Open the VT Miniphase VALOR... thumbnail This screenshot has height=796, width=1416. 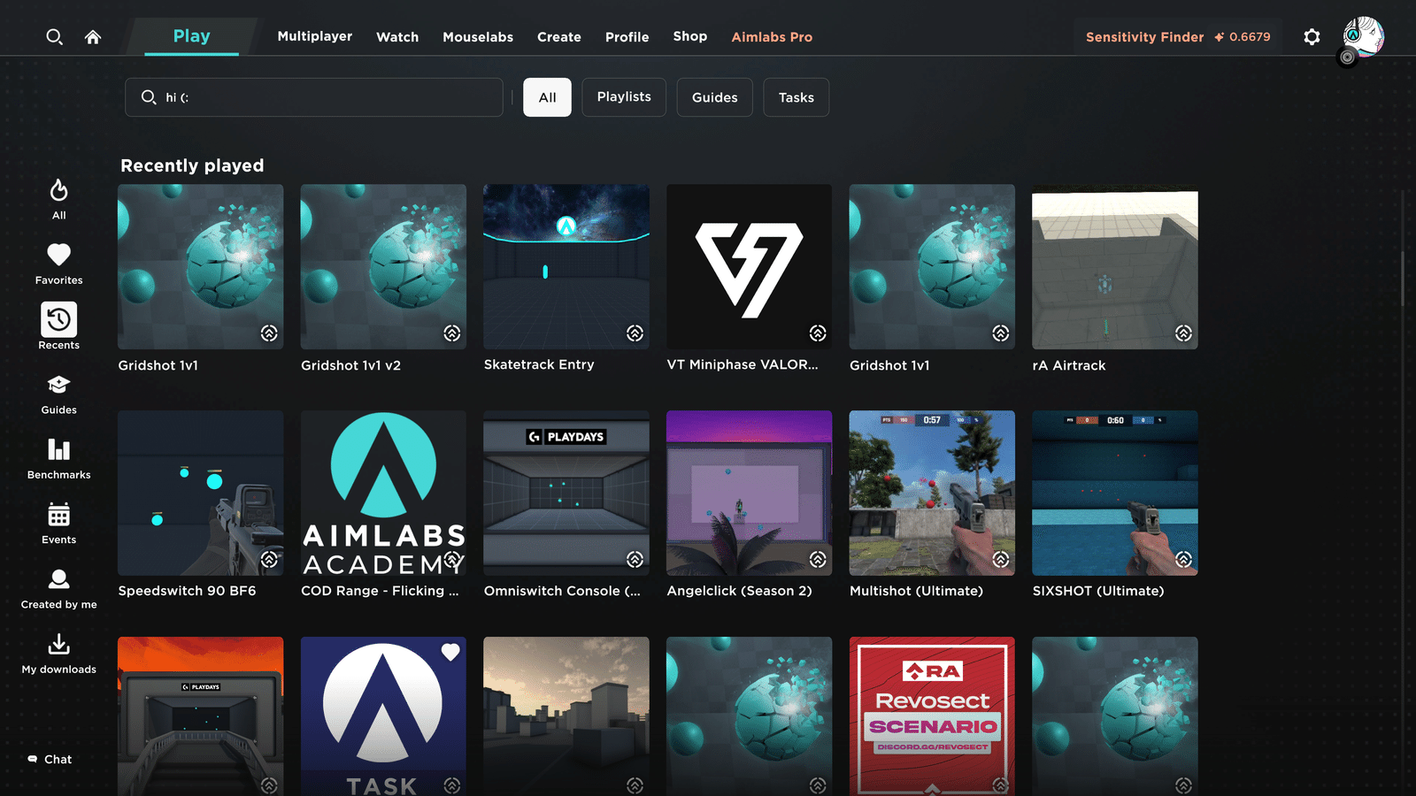coord(749,266)
